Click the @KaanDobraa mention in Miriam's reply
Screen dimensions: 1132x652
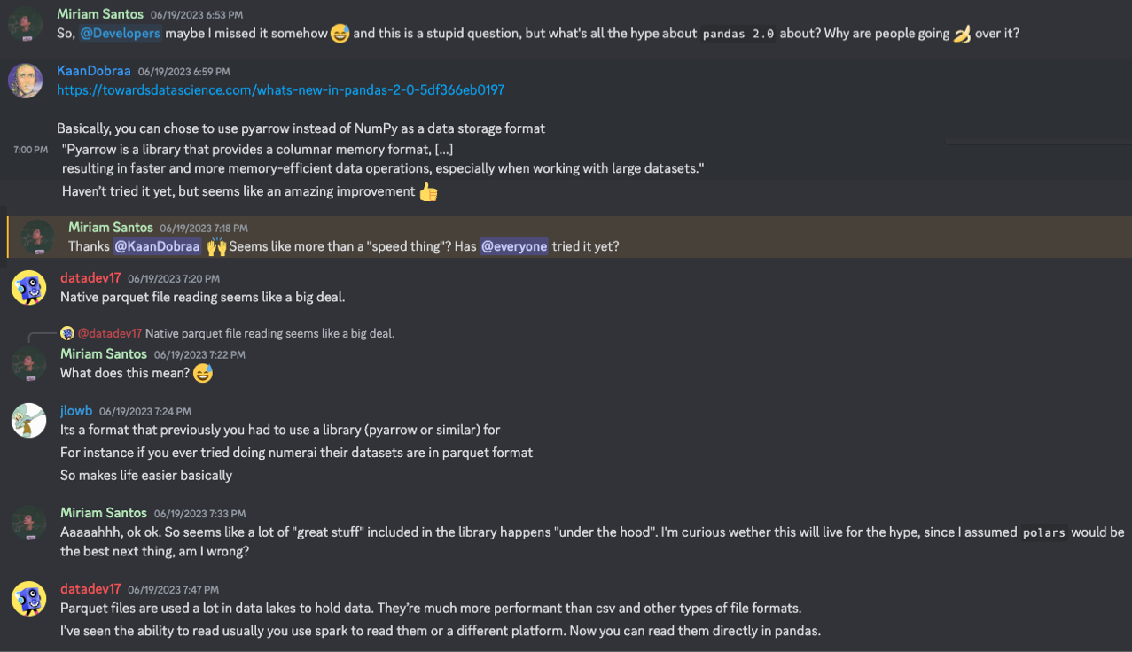point(157,246)
